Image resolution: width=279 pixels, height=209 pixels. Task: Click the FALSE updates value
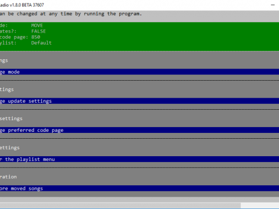pyautogui.click(x=38, y=31)
